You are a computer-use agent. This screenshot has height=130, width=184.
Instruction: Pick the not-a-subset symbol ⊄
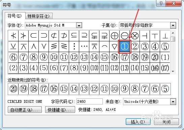(54, 36)
